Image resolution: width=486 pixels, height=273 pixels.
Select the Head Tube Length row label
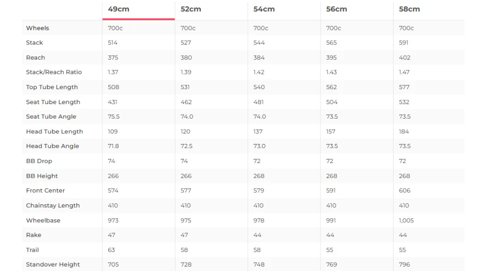point(54,132)
